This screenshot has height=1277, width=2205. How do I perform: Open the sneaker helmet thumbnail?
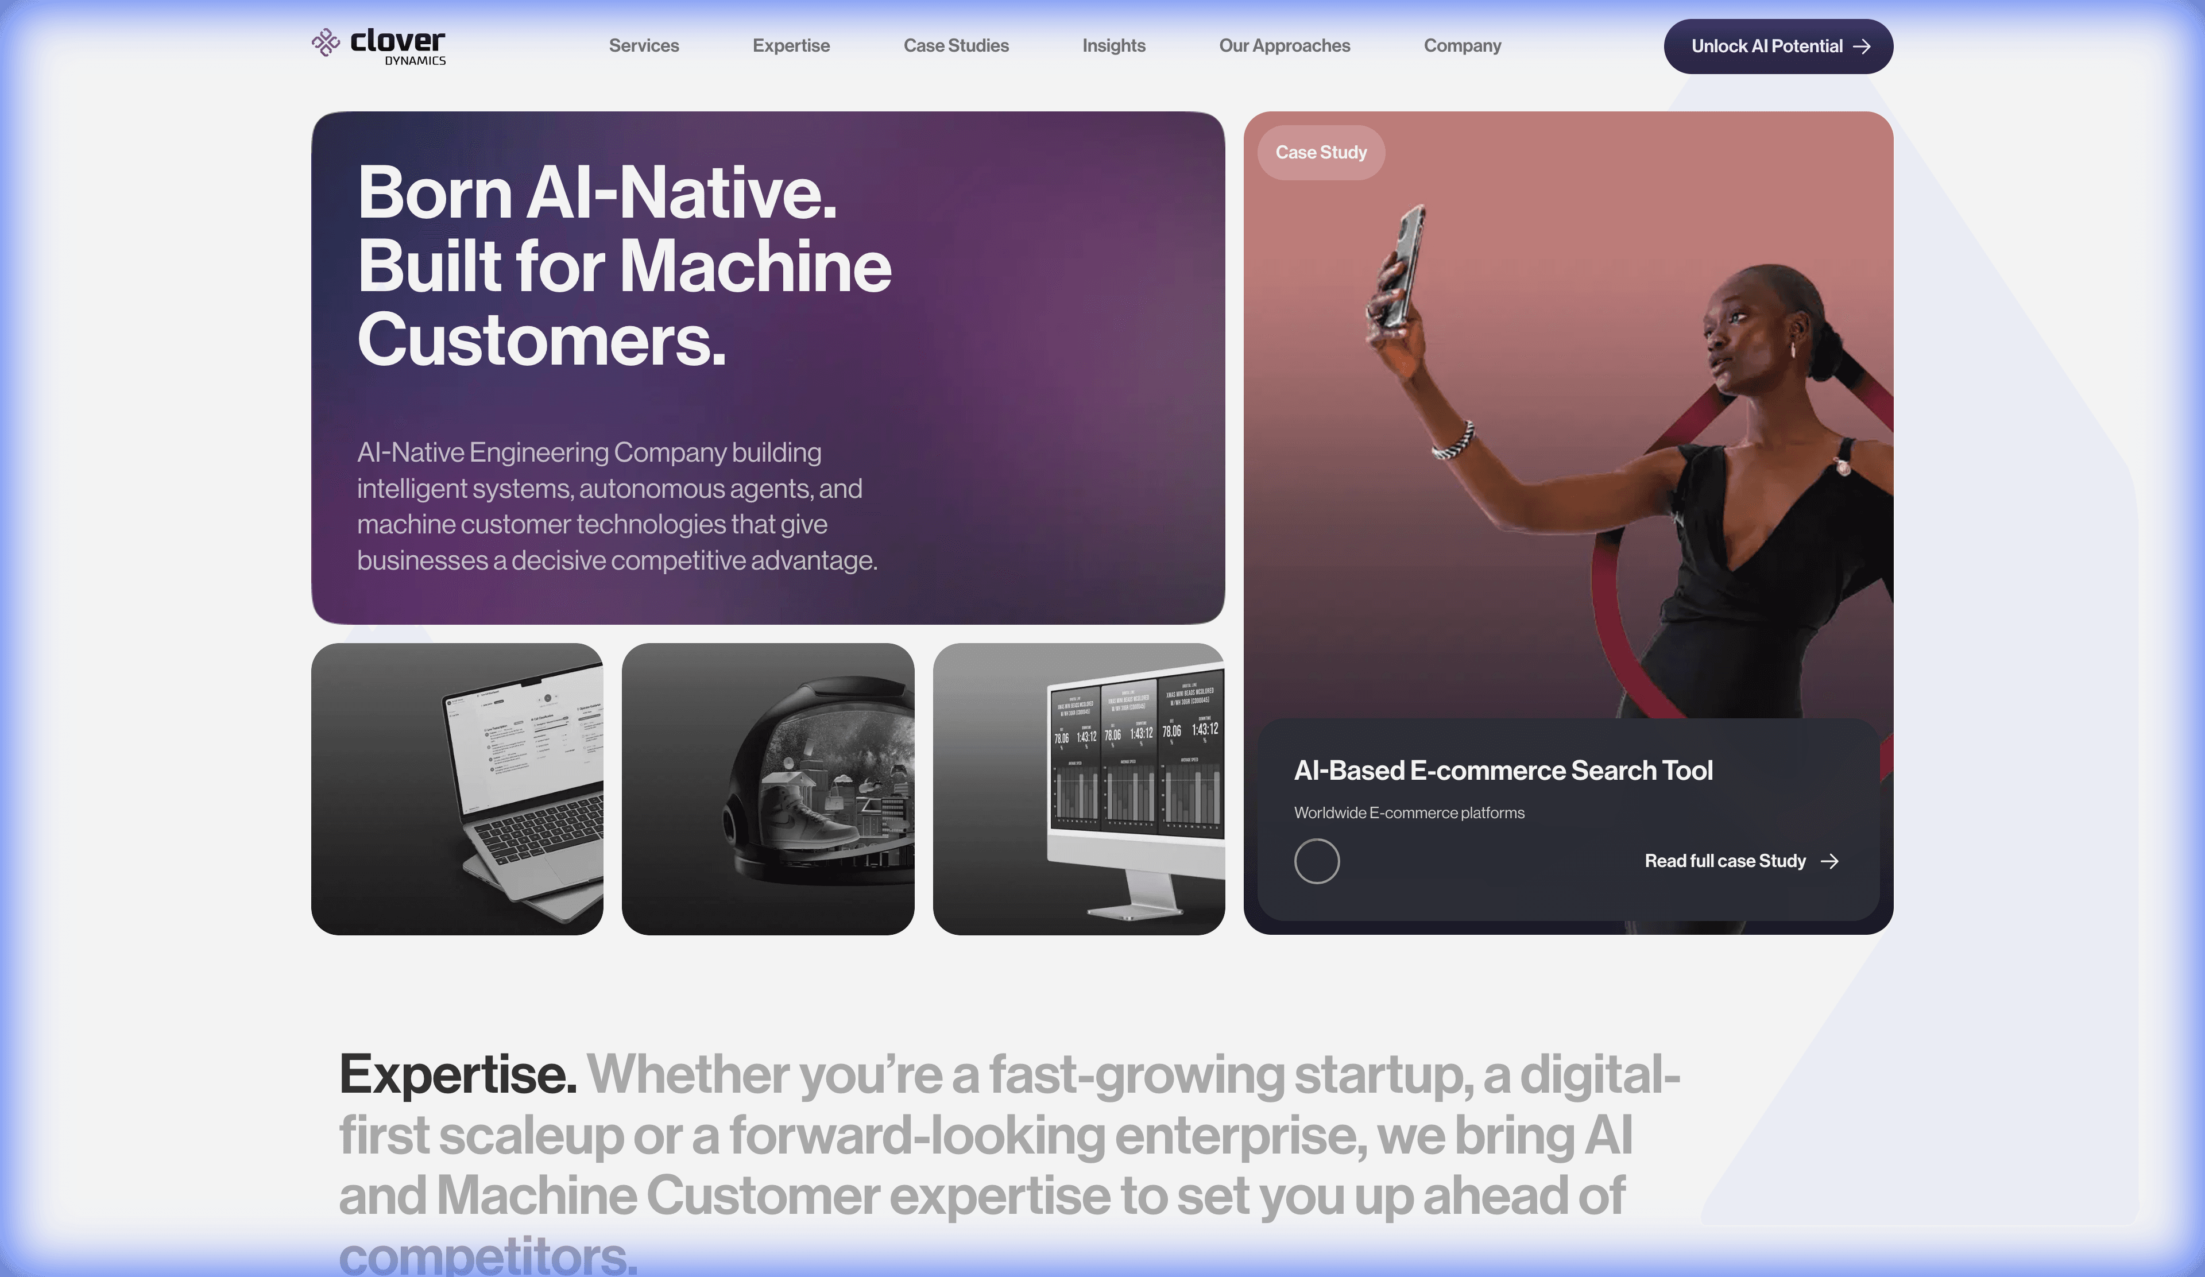click(767, 789)
